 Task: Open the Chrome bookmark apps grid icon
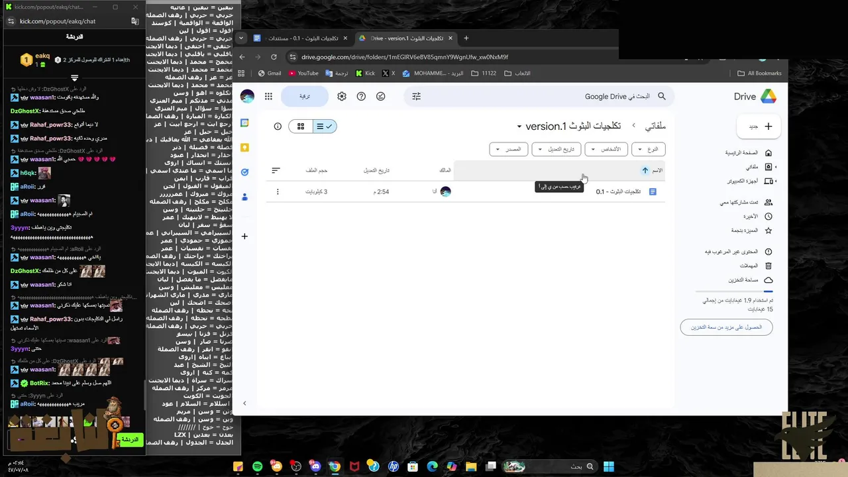tap(241, 74)
